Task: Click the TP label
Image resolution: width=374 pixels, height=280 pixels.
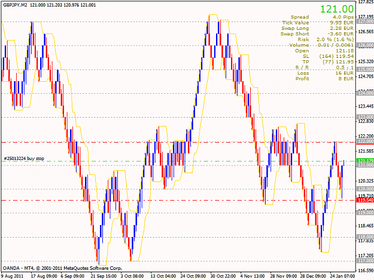Action: (306, 62)
